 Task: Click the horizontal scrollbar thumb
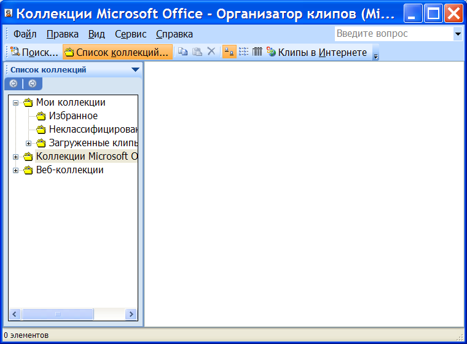coord(58,315)
